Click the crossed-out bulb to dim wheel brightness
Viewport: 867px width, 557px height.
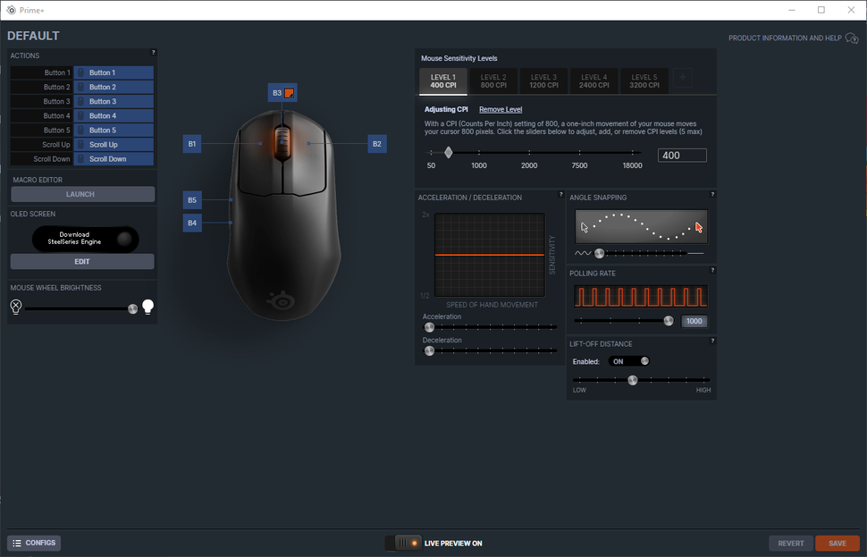point(15,307)
